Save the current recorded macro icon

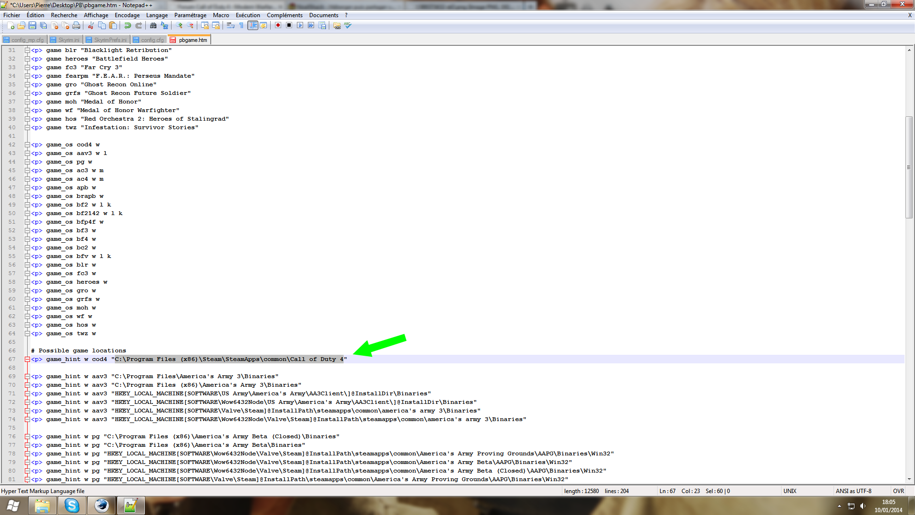pyautogui.click(x=322, y=26)
